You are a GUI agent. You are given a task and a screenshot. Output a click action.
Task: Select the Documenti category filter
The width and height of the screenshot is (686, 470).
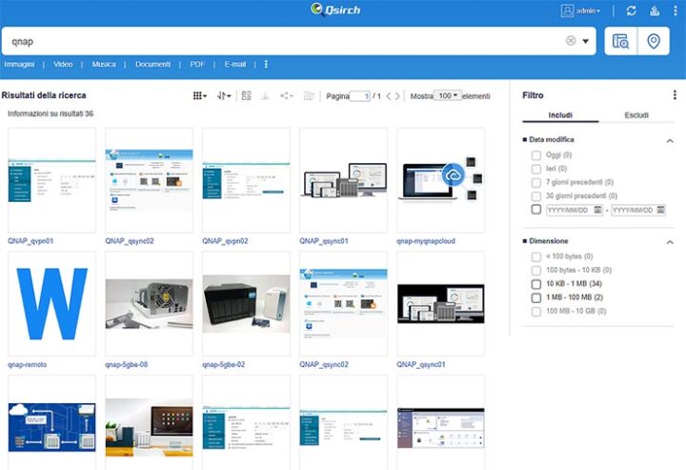click(x=152, y=65)
